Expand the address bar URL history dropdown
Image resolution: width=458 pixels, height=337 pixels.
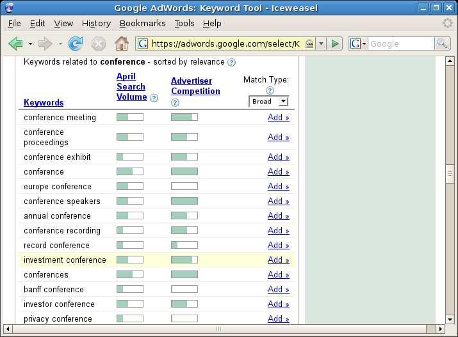pyautogui.click(x=321, y=43)
